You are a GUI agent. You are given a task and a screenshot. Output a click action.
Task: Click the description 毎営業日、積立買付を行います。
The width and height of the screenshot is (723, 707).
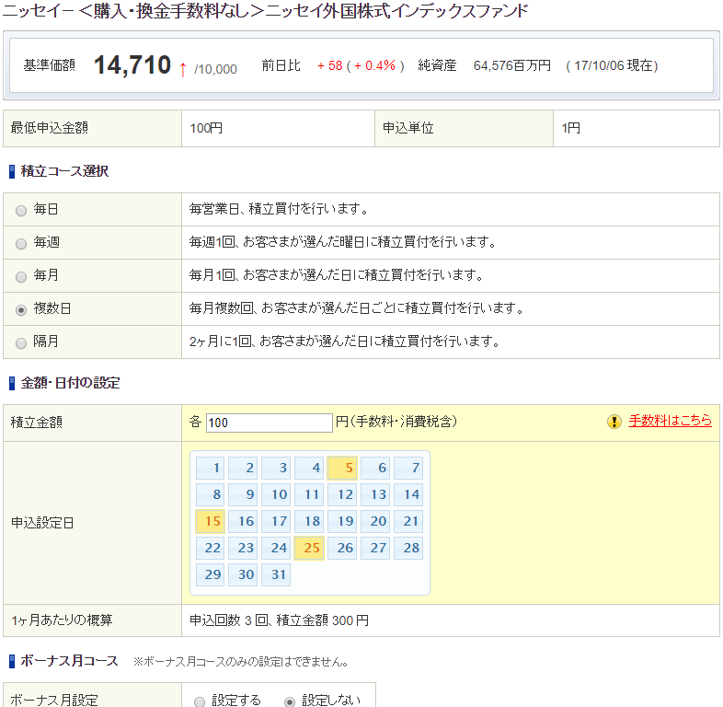[x=279, y=209]
